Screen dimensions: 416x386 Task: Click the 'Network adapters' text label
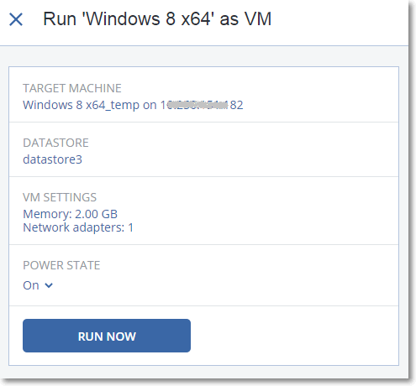point(73,227)
